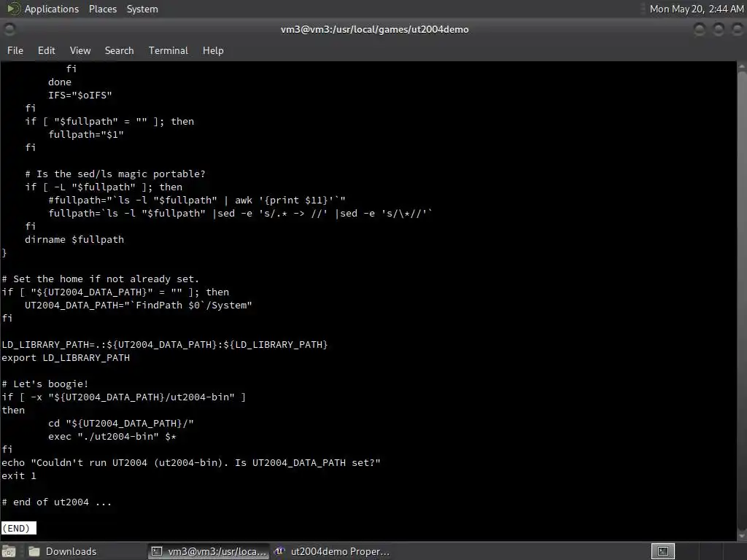
Task: Click the exec "./ut2004-bin" $* line
Action: coord(112,436)
